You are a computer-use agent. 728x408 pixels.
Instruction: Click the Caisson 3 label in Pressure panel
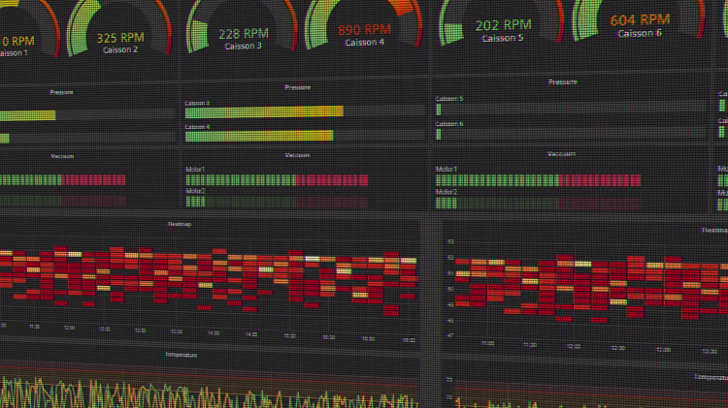pyautogui.click(x=197, y=103)
